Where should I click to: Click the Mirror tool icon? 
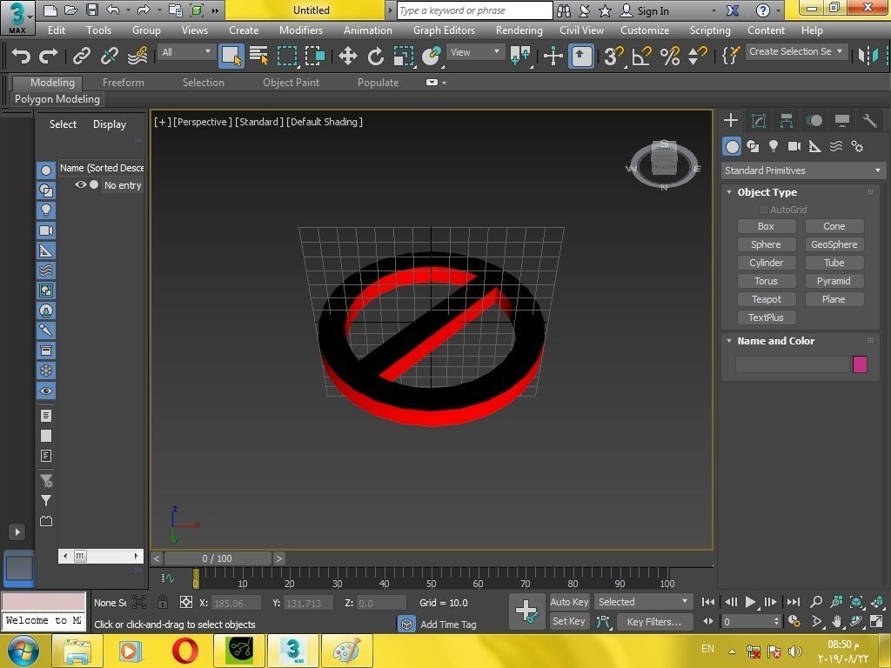(x=868, y=56)
